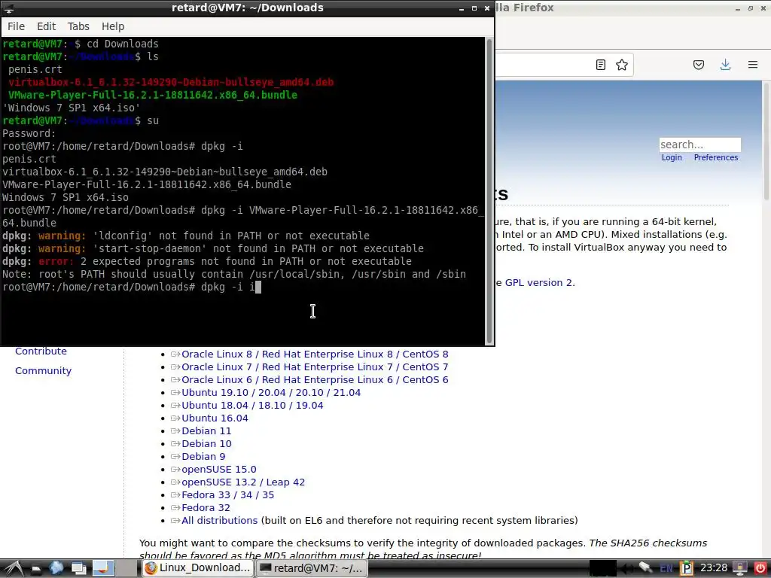Viewport: 771px width, 578px height.
Task: Click the EN keyboard layout indicator
Action: (x=666, y=569)
